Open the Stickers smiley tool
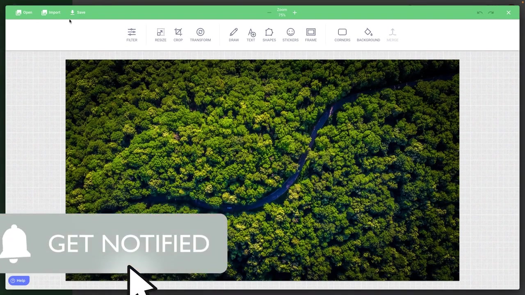The width and height of the screenshot is (525, 295). point(290,35)
